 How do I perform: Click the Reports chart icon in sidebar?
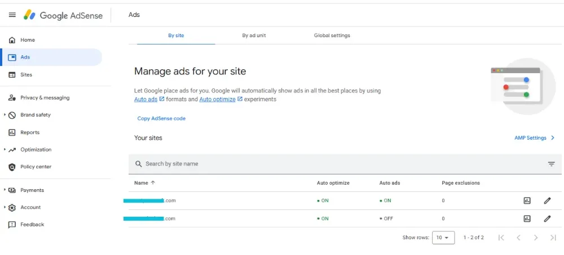click(x=12, y=132)
